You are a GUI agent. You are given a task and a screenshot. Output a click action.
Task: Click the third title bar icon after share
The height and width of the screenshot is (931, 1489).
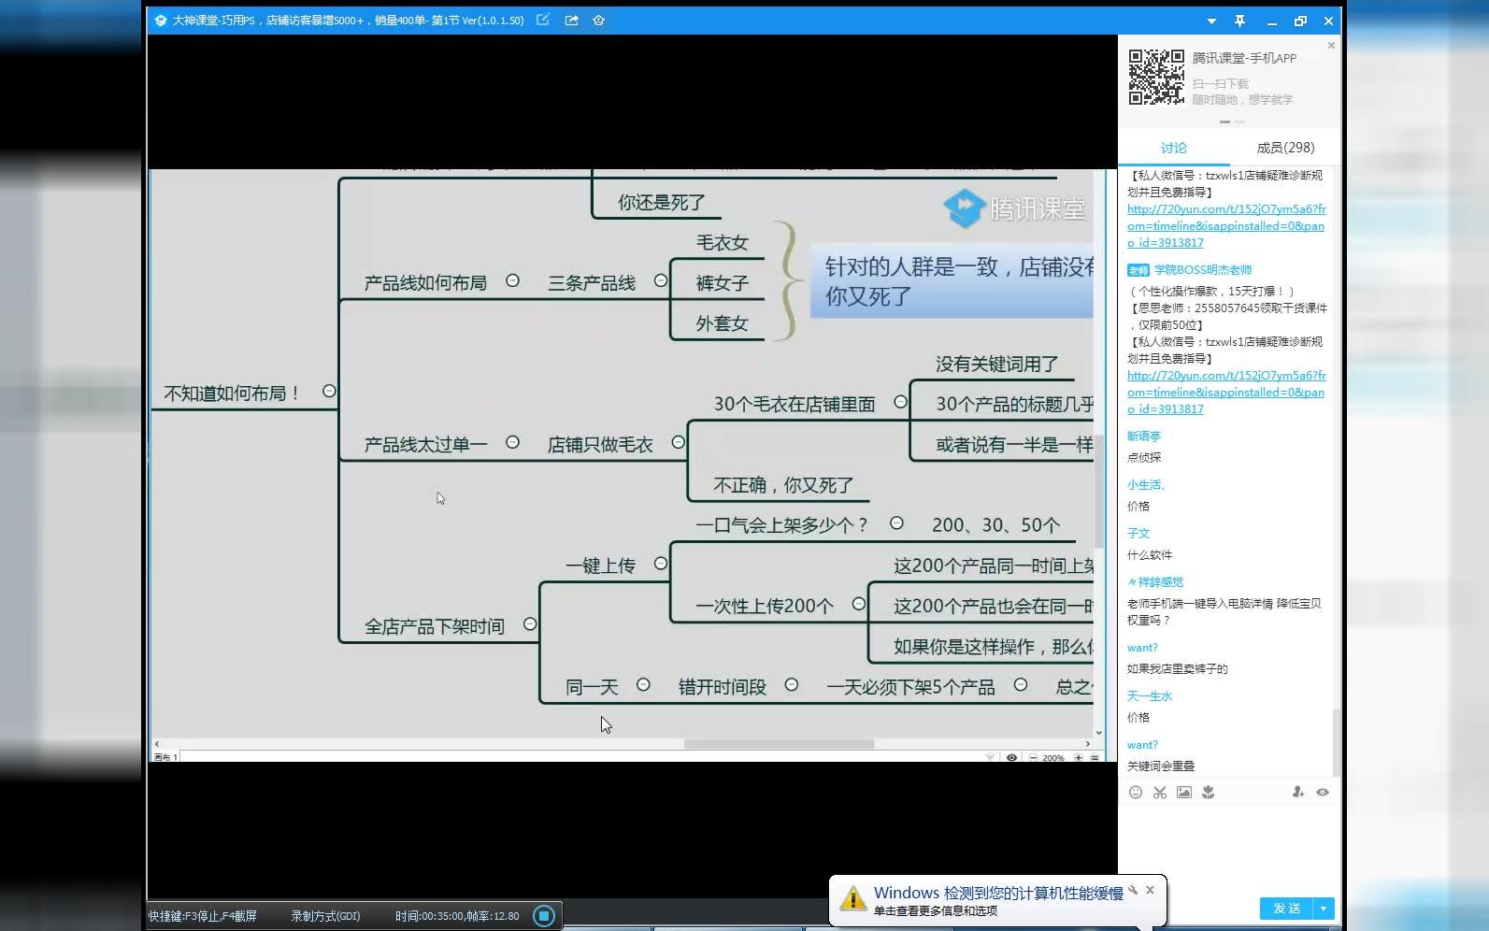[x=599, y=20]
